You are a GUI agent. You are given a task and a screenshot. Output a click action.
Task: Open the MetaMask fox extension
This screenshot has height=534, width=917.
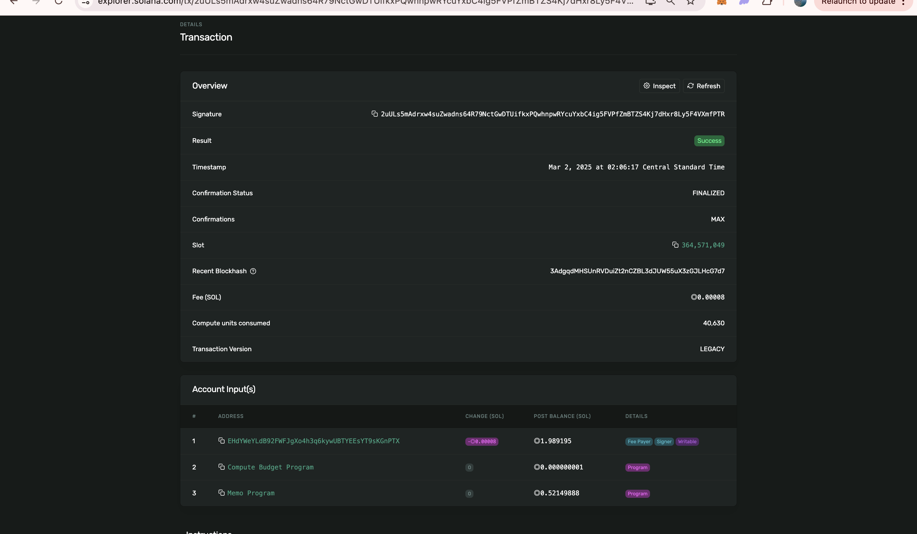pyautogui.click(x=721, y=2)
